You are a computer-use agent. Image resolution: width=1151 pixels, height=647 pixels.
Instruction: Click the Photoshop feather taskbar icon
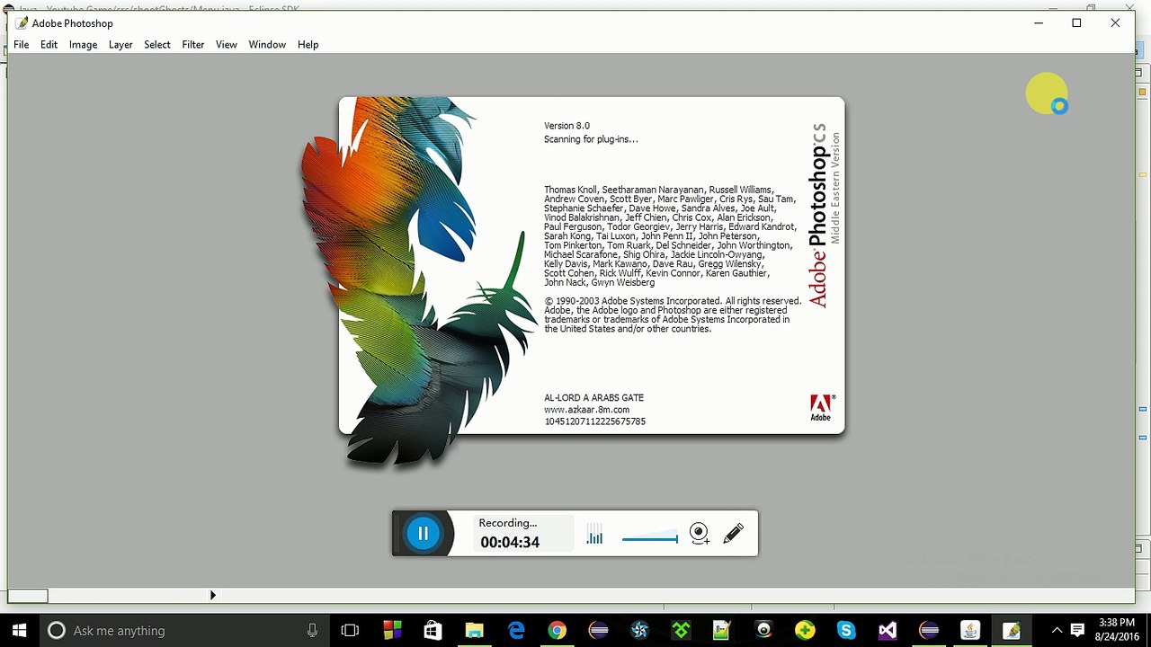point(1012,630)
